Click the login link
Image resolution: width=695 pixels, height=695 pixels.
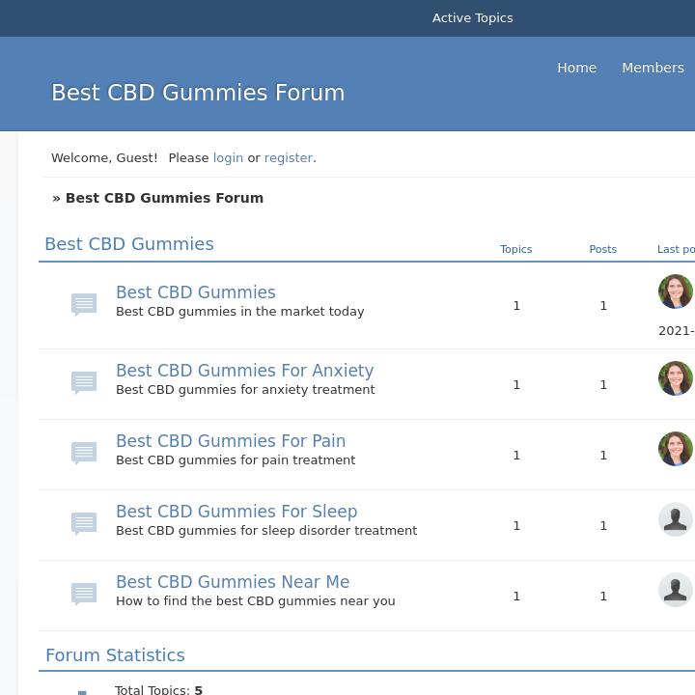coord(228,158)
